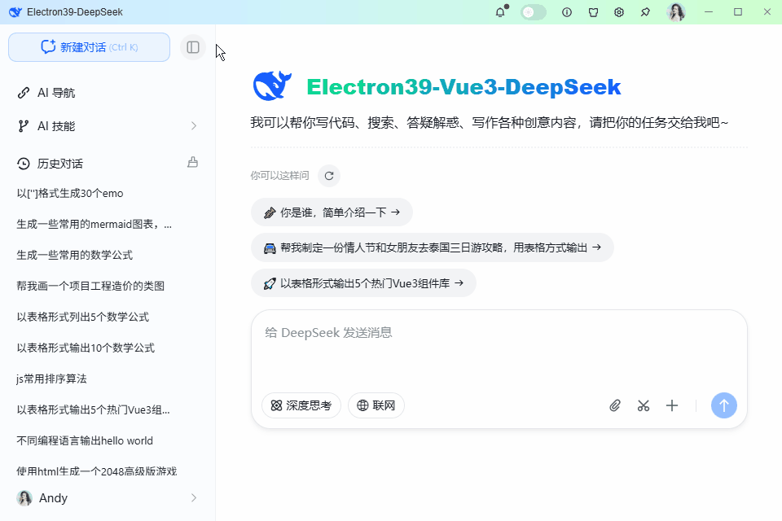Switch the title bar theme toggle
Image resolution: width=782 pixels, height=521 pixels.
[533, 12]
